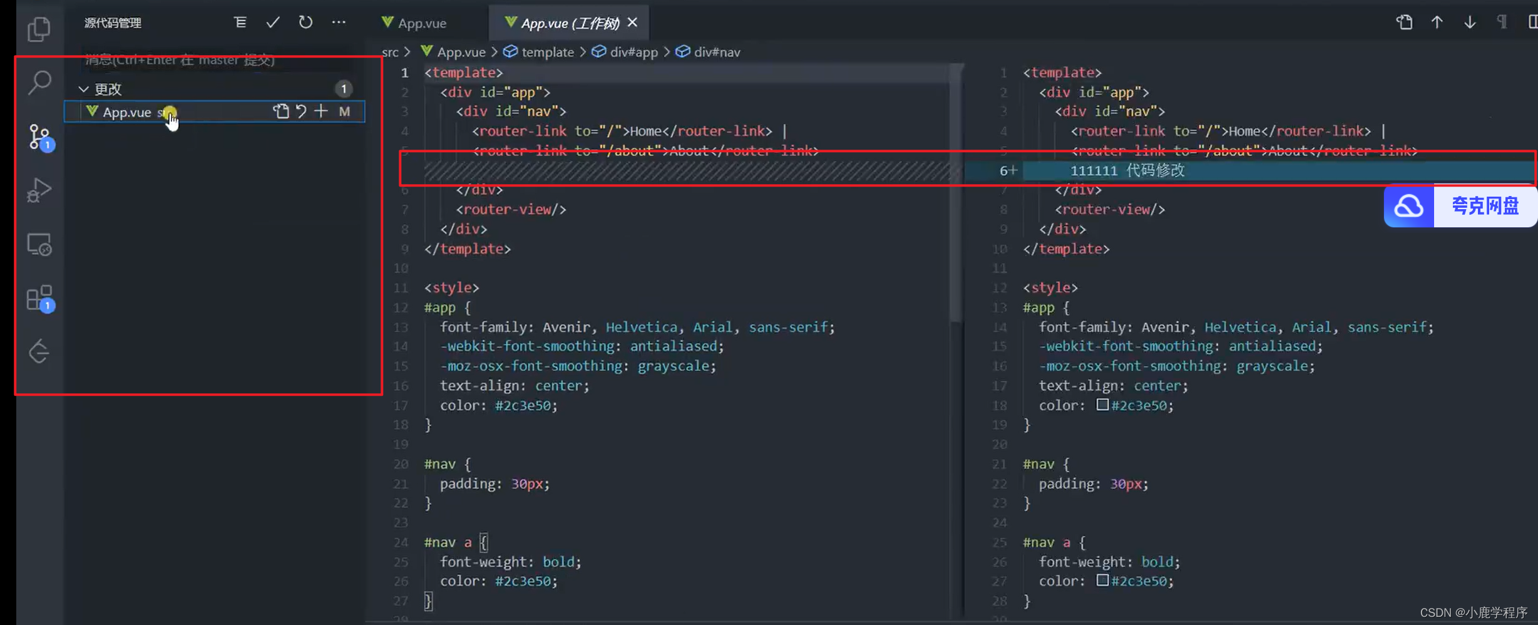The height and width of the screenshot is (625, 1538).
Task: Click font-weight: bold in right pane
Action: point(1109,562)
